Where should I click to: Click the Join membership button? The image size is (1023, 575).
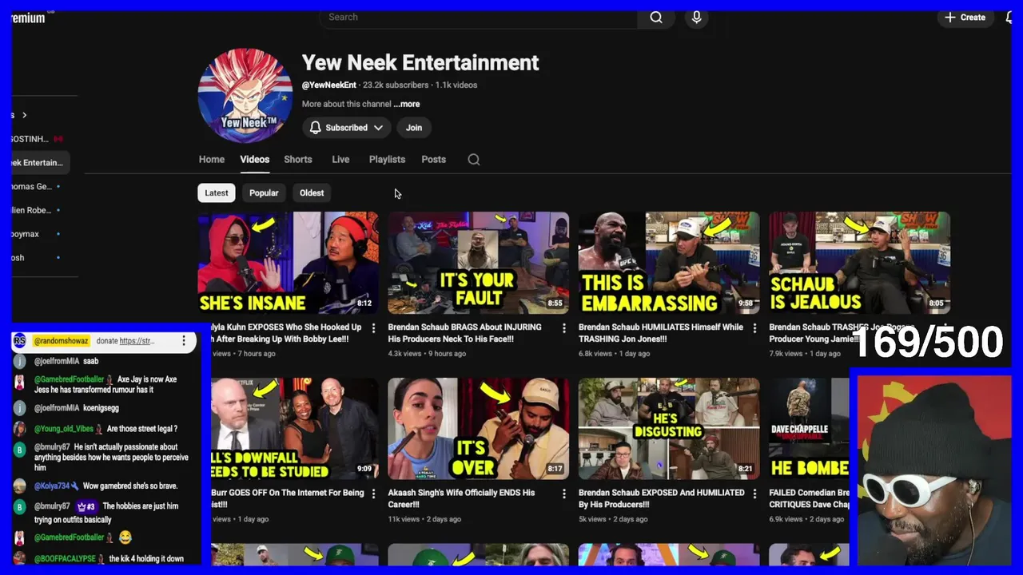point(413,128)
